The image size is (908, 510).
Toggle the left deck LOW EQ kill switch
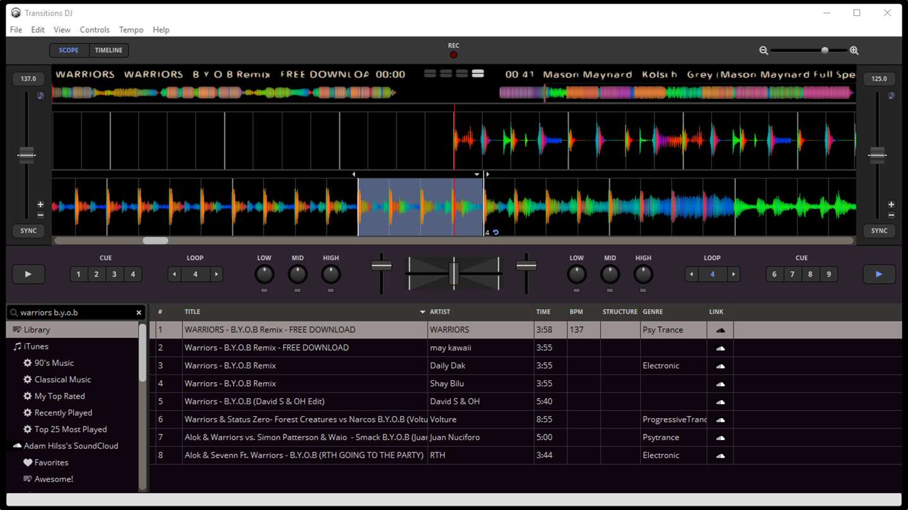[x=264, y=290]
